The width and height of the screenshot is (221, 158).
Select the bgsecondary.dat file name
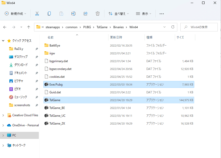point(61,69)
